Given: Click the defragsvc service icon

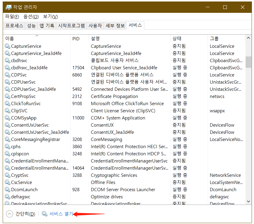Looking at the screenshot, I should click(7, 197).
